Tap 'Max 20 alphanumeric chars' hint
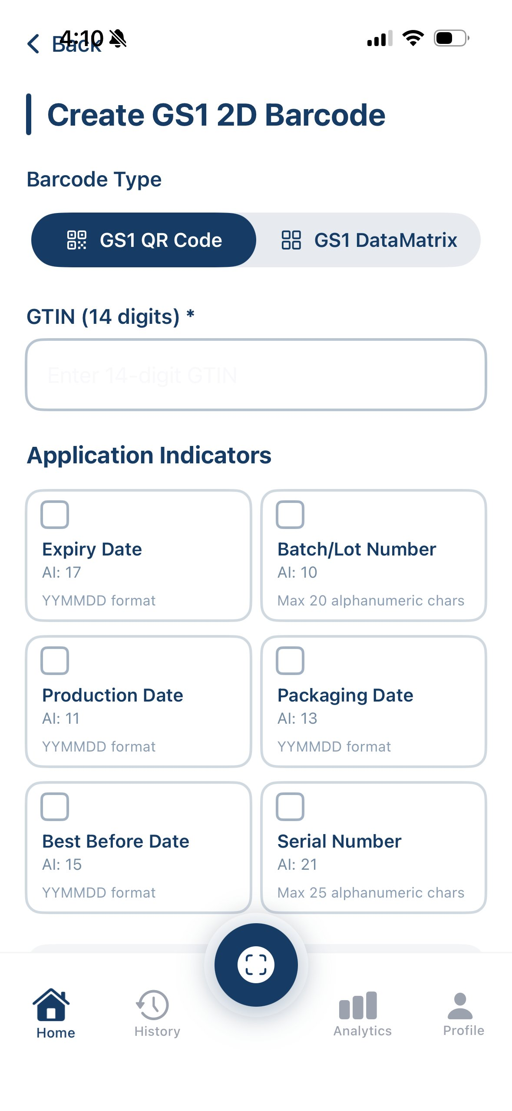Screen dimensions: 512x1111 (x=371, y=601)
